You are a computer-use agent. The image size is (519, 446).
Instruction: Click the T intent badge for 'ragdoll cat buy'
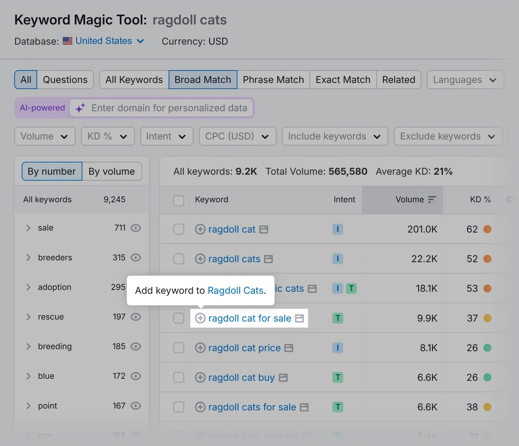[338, 378]
